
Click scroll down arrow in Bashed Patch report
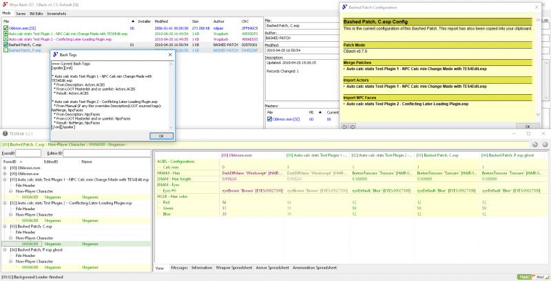coord(538,115)
